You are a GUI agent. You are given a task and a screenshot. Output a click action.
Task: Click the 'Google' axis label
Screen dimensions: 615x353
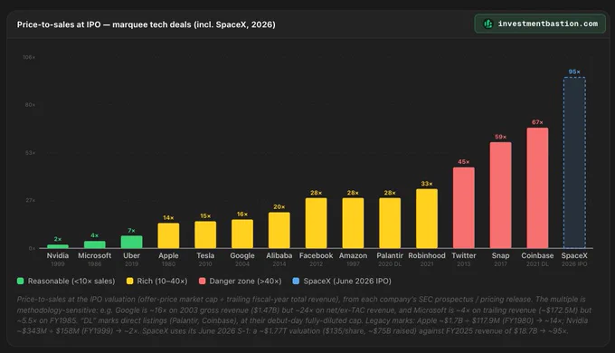(x=242, y=255)
